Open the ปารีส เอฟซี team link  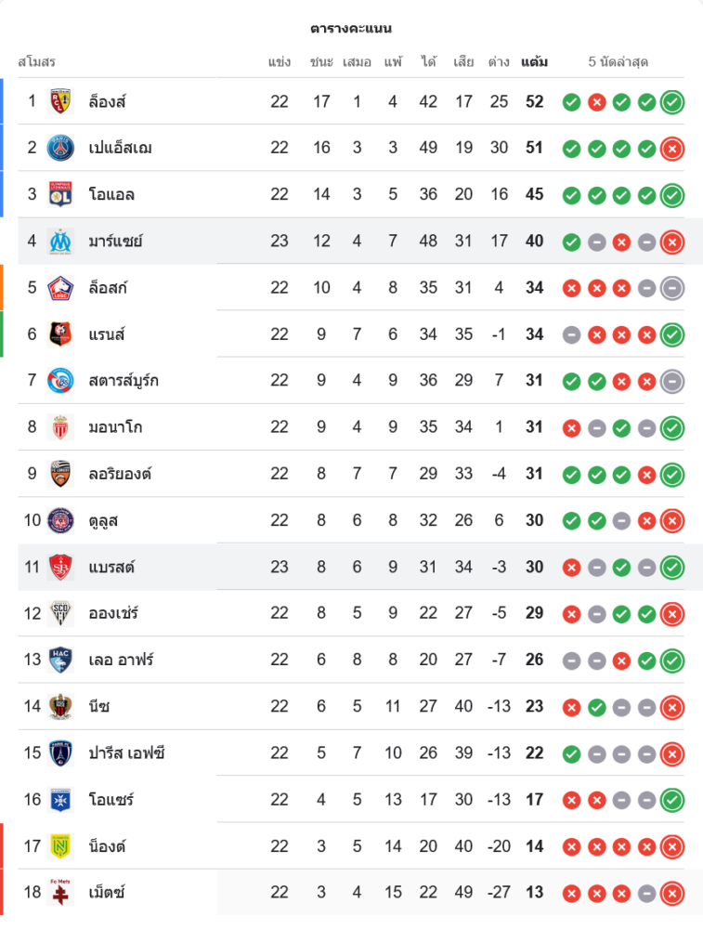point(127,753)
